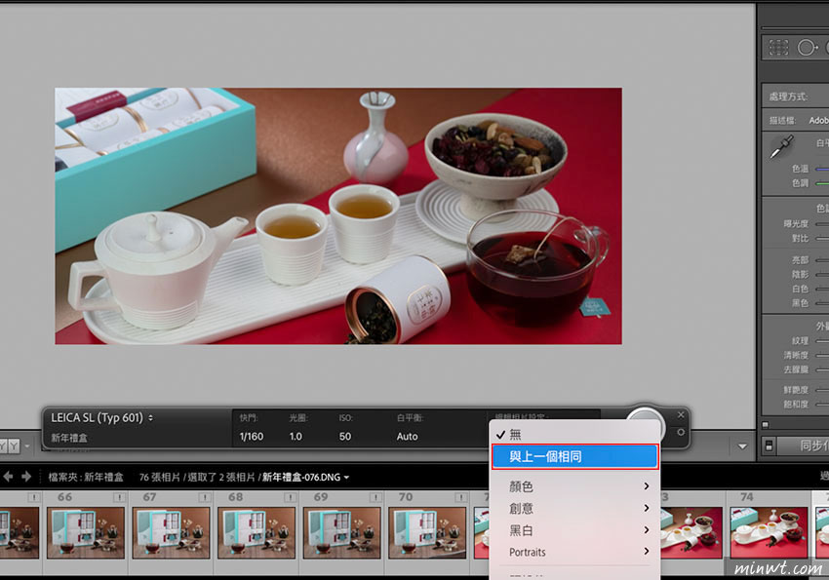Click the aperture value 1.0
The height and width of the screenshot is (580, 829).
pyautogui.click(x=296, y=437)
